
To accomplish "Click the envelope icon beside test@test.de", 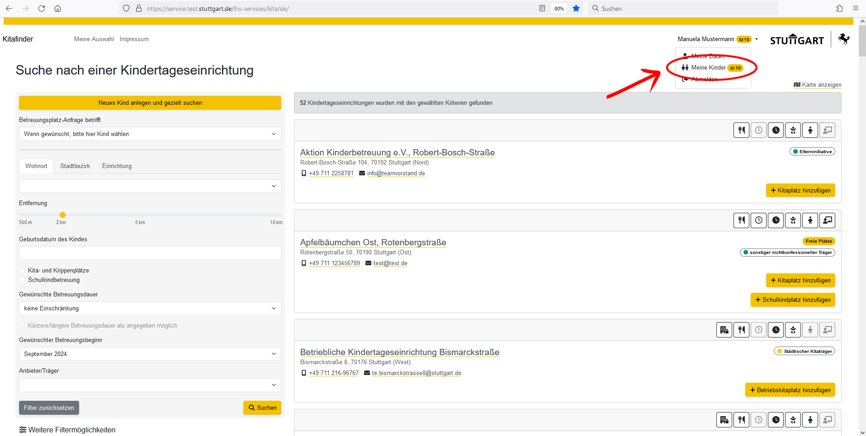I will [x=369, y=263].
